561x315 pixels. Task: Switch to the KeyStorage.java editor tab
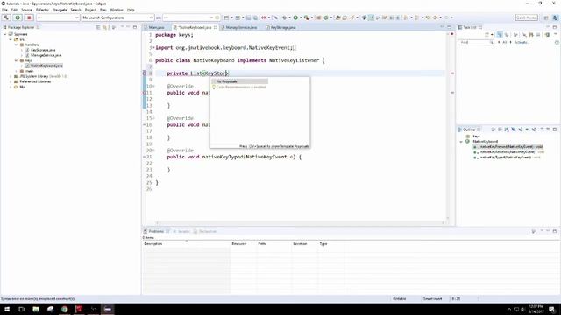[281, 27]
